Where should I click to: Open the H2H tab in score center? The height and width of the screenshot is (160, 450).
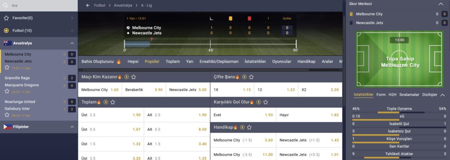pyautogui.click(x=392, y=95)
